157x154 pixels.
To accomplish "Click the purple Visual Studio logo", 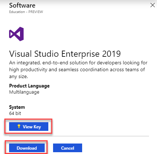I will coord(16,34).
